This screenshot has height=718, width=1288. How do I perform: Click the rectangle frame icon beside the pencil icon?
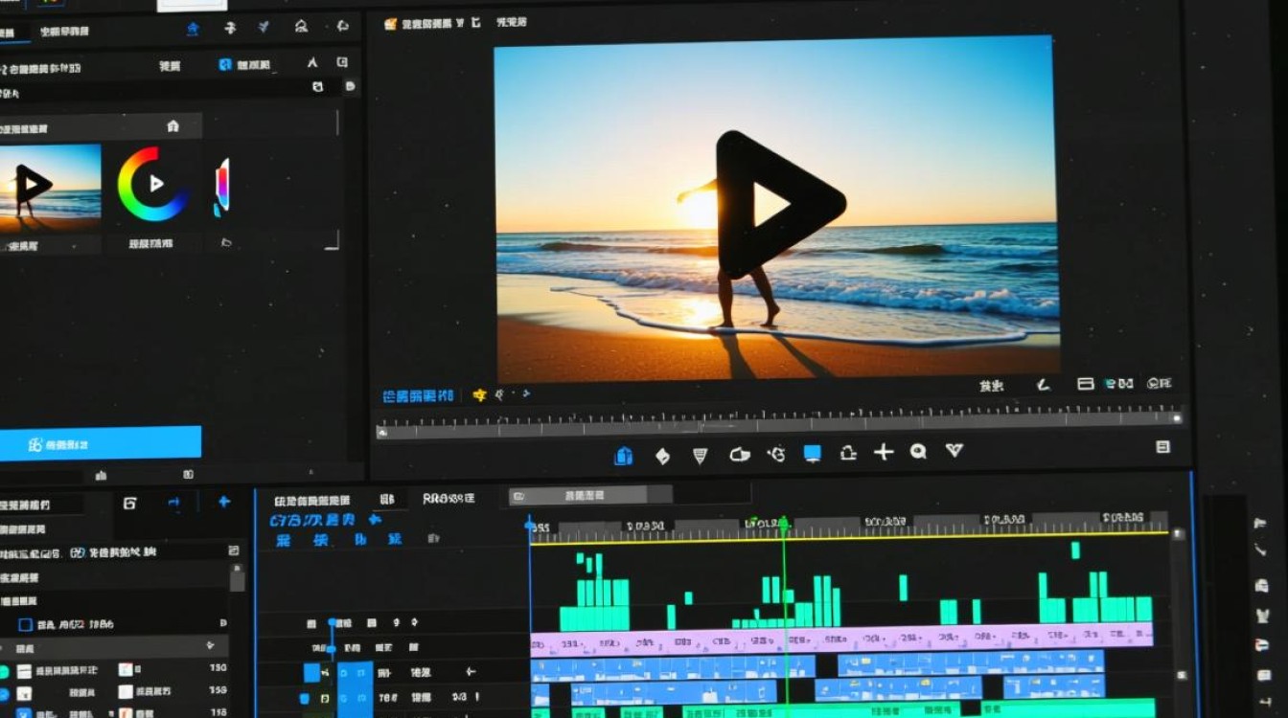pos(1085,383)
